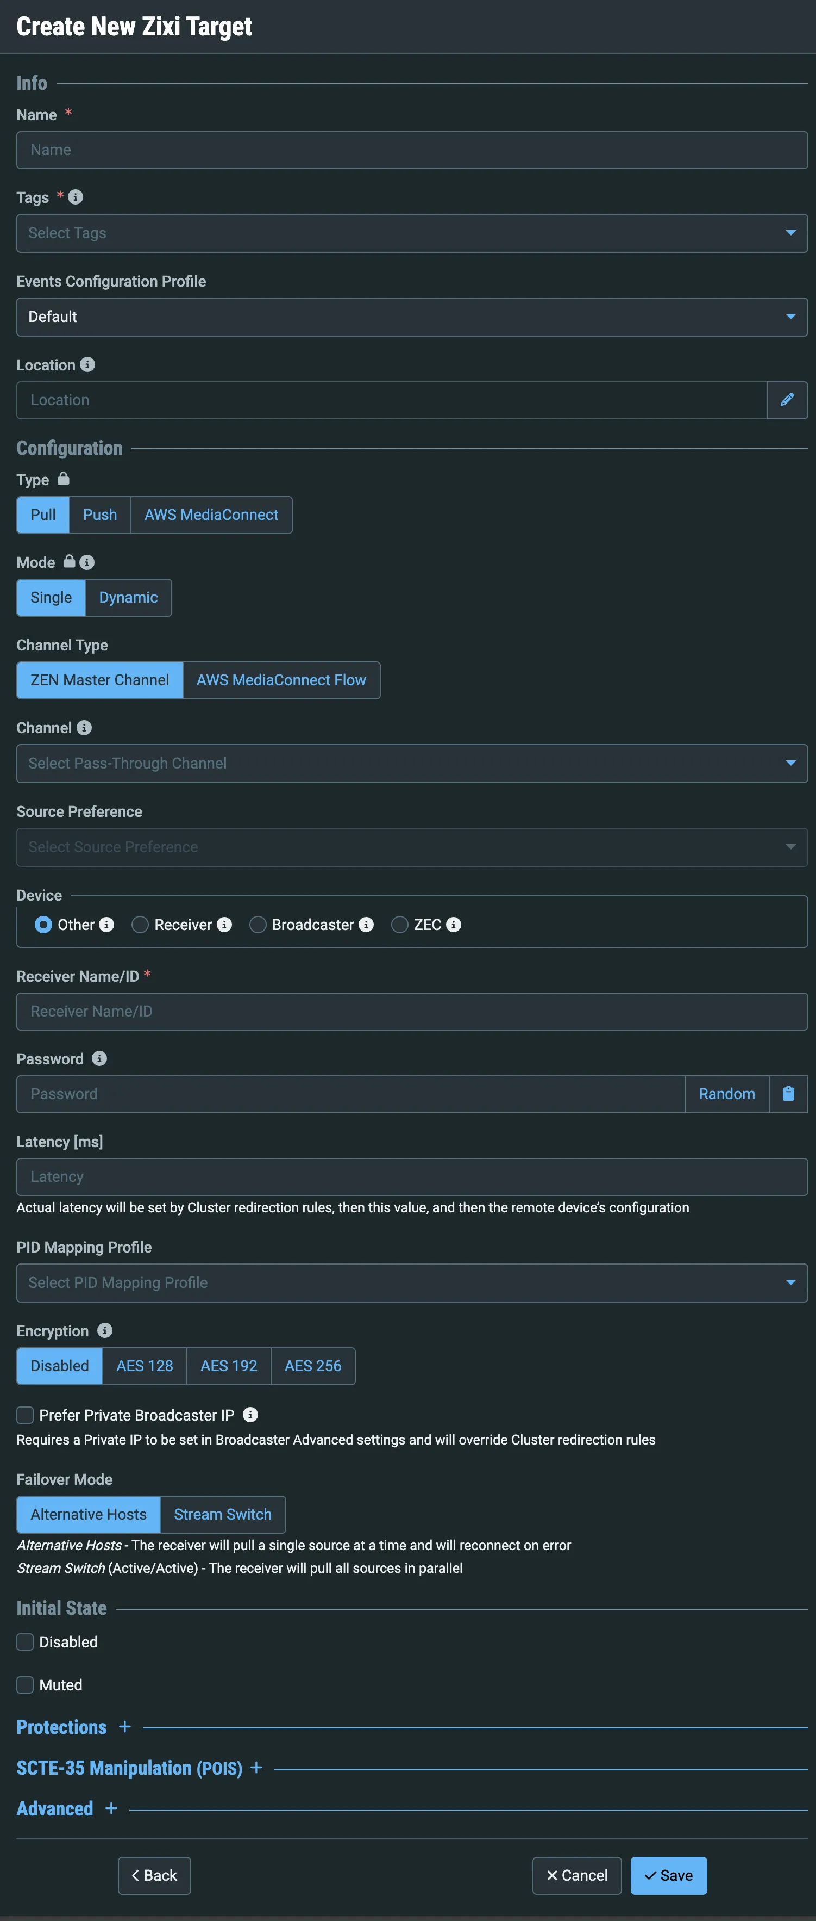The height and width of the screenshot is (1921, 816).
Task: Check the Disabled initial state checkbox
Action: click(26, 1642)
